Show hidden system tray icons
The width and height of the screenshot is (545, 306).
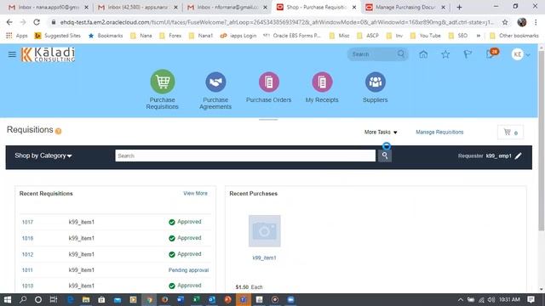click(461, 299)
